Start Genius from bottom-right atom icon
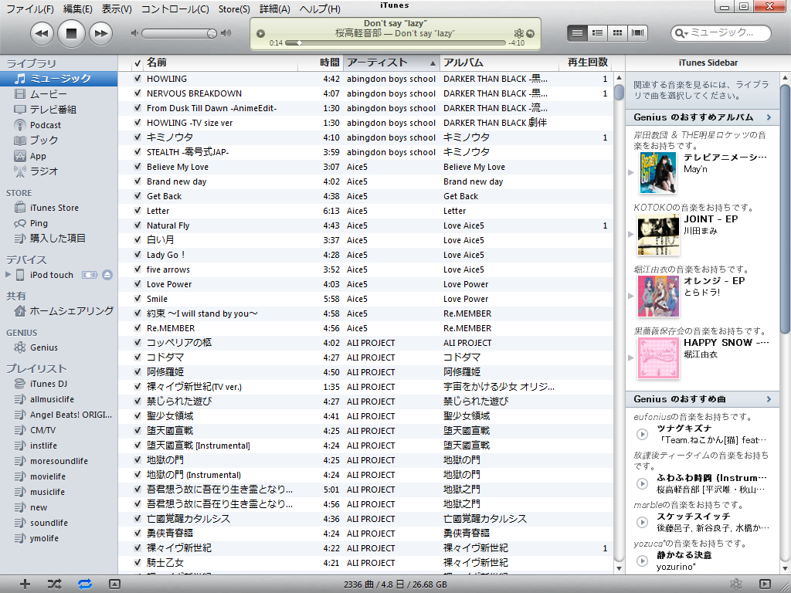Viewport: 791px width, 593px height. coord(736,584)
